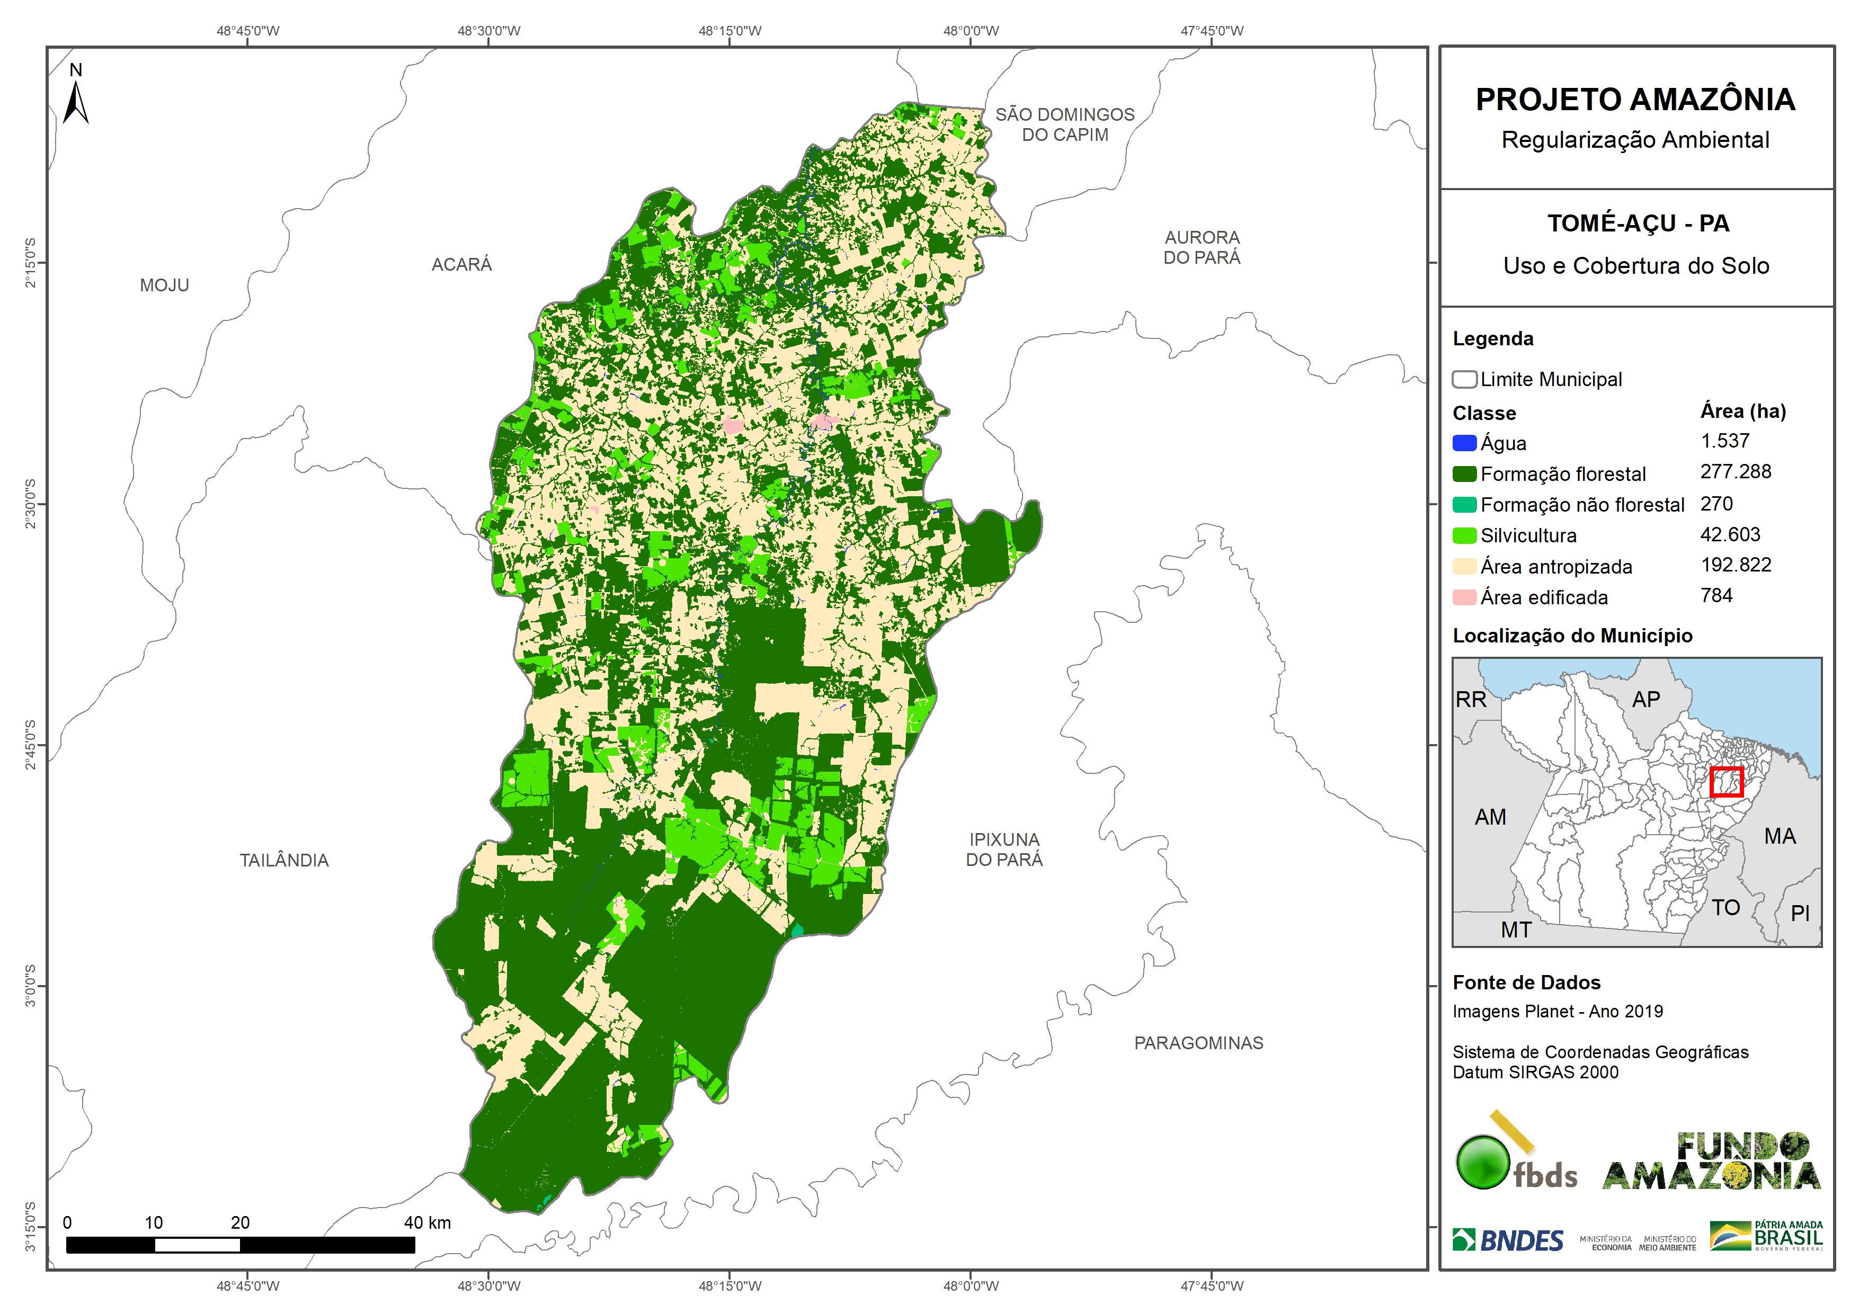Click the BNDES logo

(1508, 1240)
